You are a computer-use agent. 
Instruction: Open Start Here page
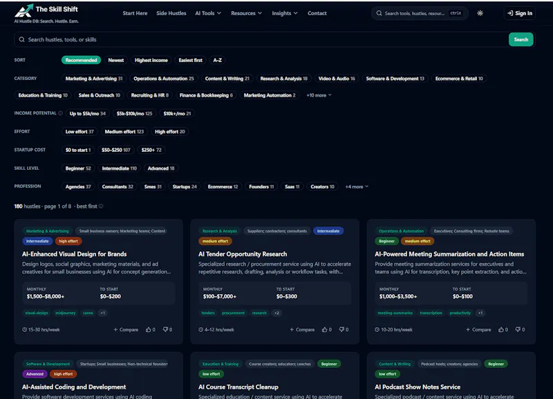pos(135,13)
